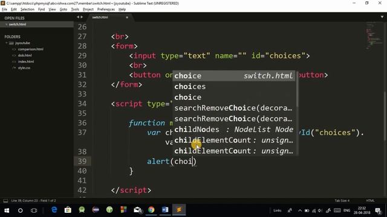Click the comparison.html file type icon

(x=14, y=49)
